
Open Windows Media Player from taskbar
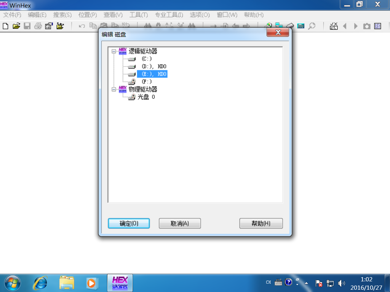(92, 283)
